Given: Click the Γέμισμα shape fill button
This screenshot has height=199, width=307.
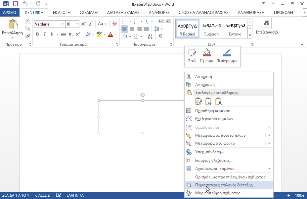Looking at the screenshot, I should click(x=206, y=56).
